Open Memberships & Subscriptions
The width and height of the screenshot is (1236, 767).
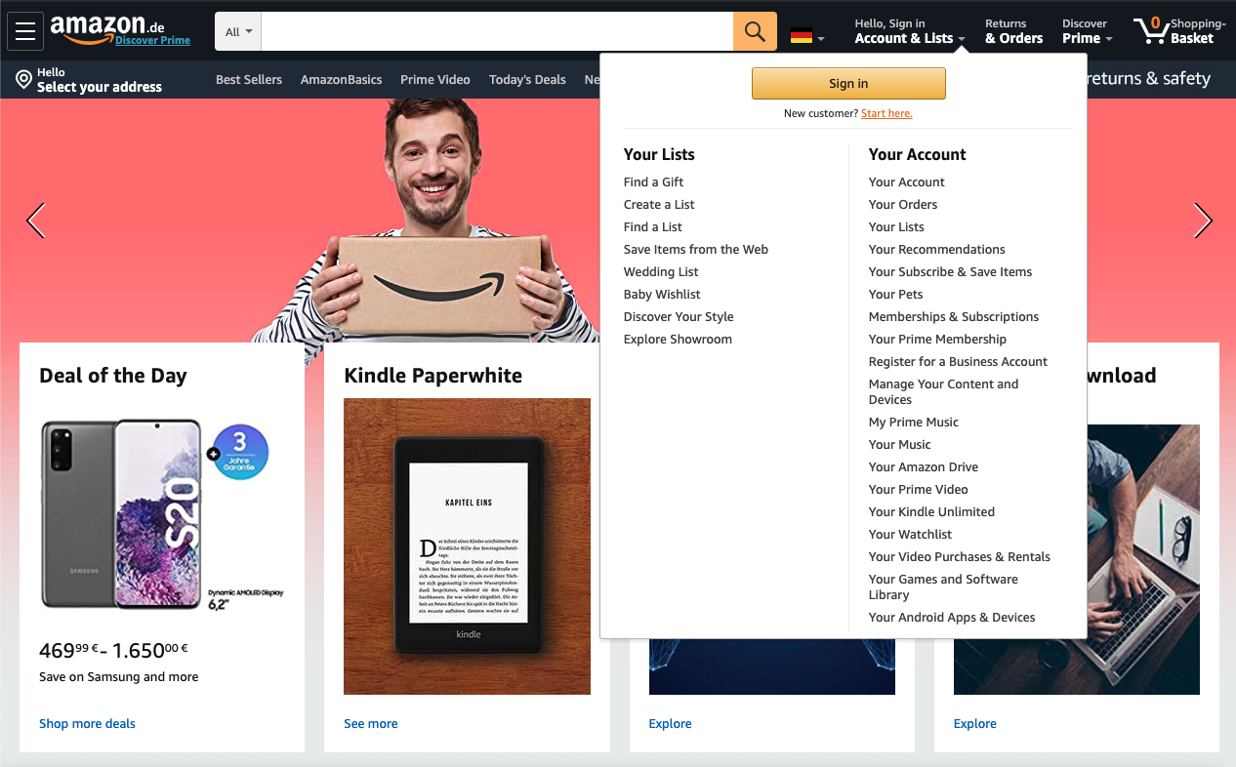pyautogui.click(x=954, y=316)
